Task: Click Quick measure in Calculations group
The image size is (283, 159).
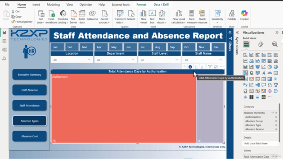Action: tap(202, 17)
